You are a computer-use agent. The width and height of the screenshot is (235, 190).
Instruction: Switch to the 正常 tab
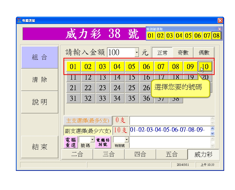pos(162,53)
